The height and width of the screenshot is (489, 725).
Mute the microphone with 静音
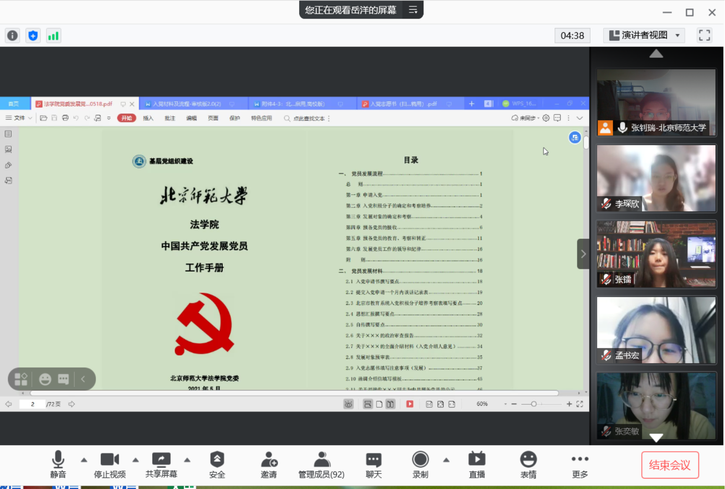[x=58, y=464]
